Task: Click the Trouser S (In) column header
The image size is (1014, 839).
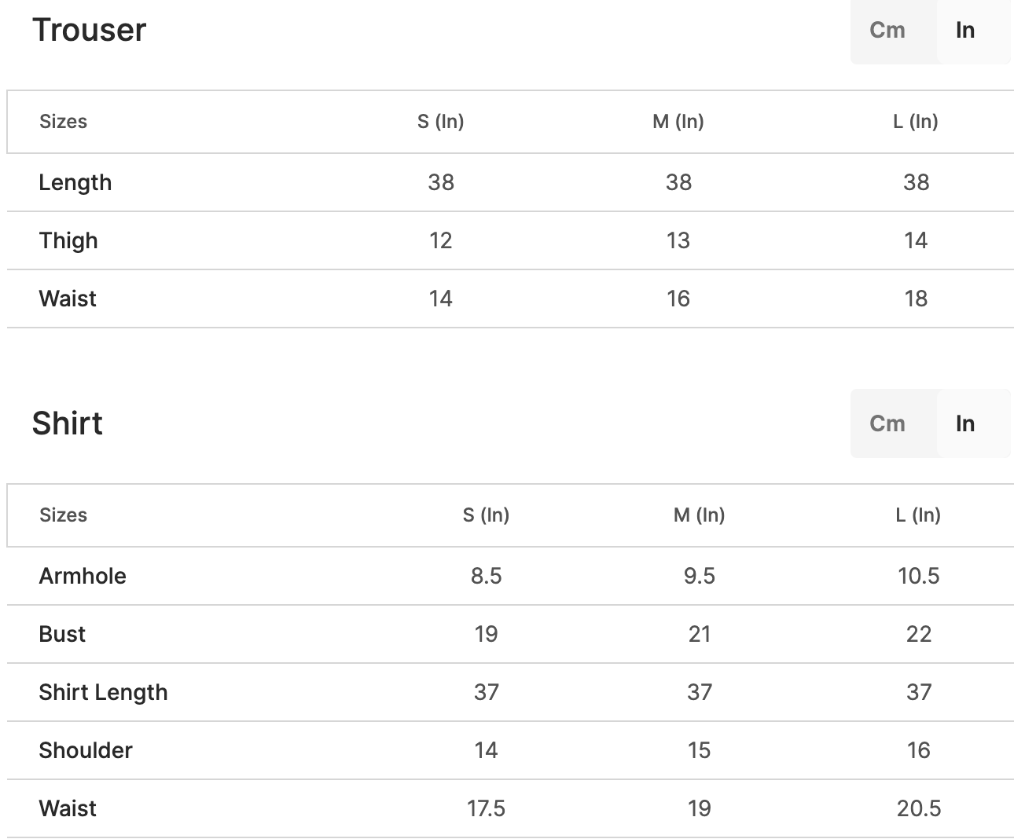Action: (440, 122)
